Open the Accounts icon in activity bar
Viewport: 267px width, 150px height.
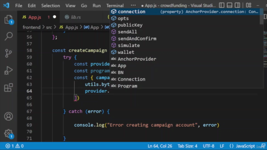[8, 117]
